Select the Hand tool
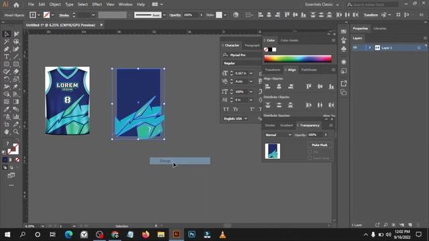 point(7,132)
